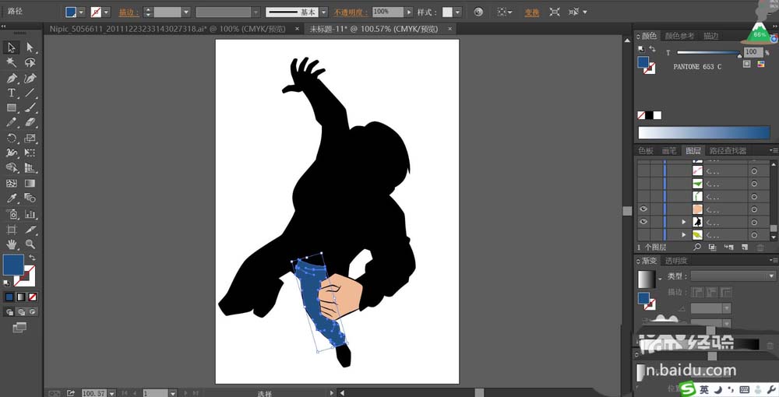Viewport: 779px width, 397px height.
Task: Switch to Nipic_5056611 document tab
Action: pos(167,29)
